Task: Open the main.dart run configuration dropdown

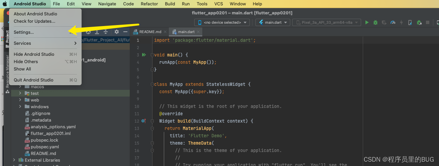Action: pyautogui.click(x=272, y=22)
